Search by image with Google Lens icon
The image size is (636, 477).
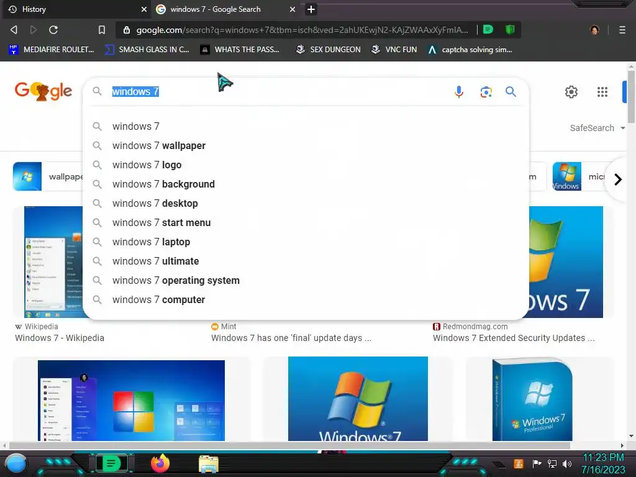tap(486, 92)
